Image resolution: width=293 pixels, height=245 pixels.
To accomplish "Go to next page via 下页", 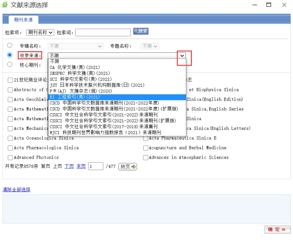I will [69, 167].
